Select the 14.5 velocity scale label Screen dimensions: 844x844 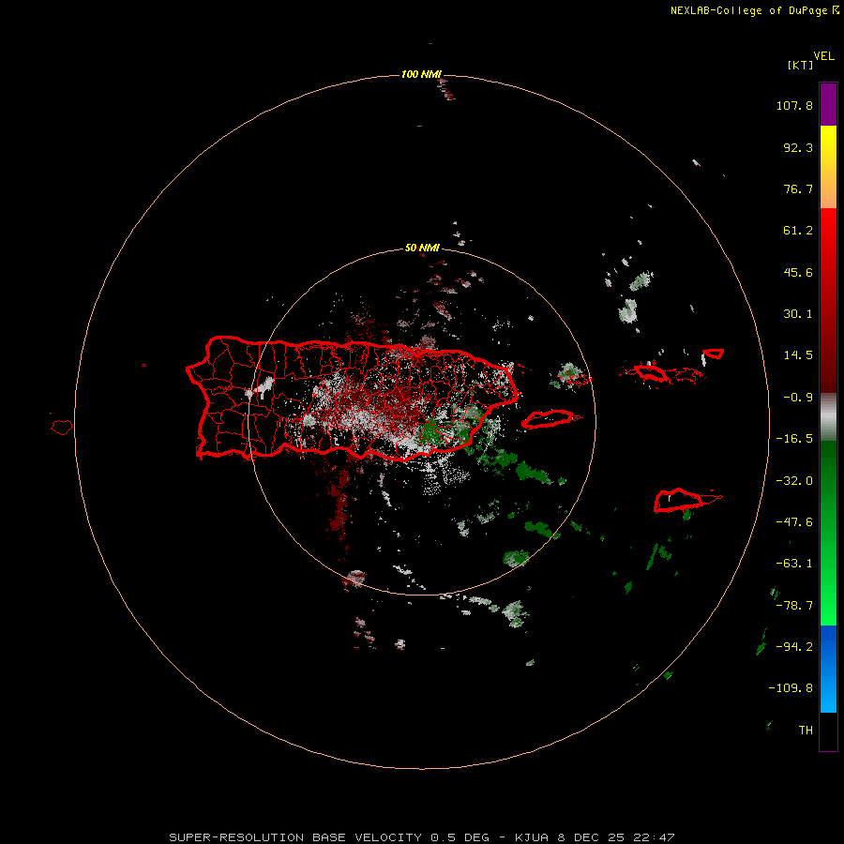[x=798, y=355]
